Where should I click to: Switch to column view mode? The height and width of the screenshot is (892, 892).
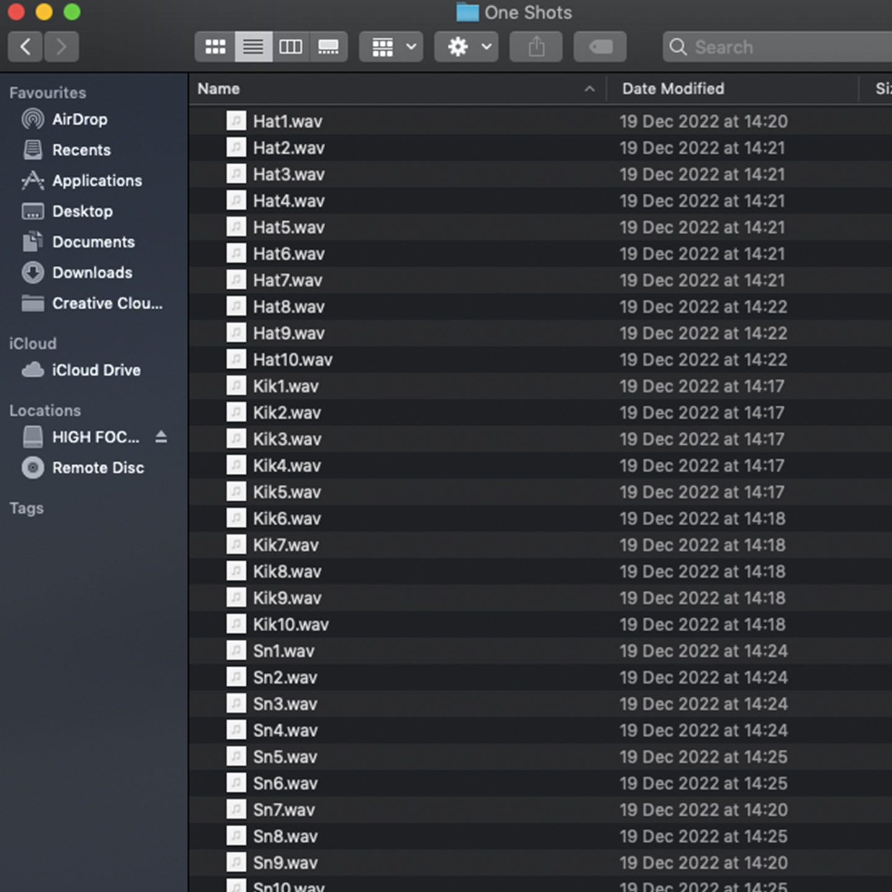(x=291, y=47)
